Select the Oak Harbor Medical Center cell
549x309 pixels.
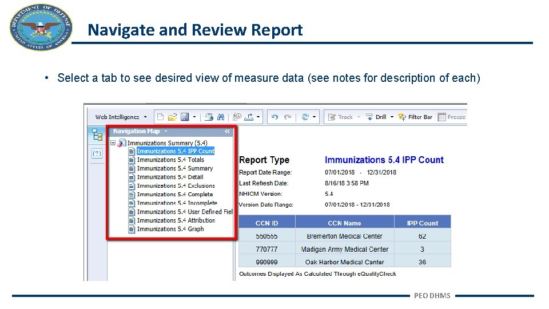pos(344,262)
